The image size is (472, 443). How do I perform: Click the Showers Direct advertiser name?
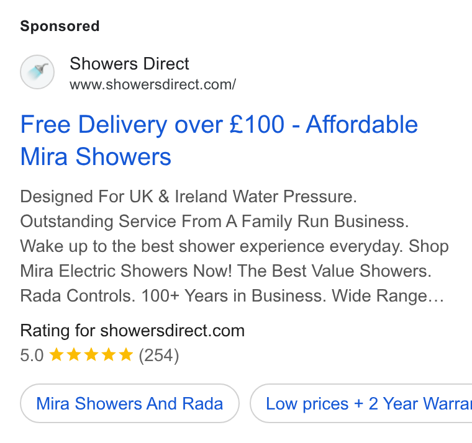129,64
